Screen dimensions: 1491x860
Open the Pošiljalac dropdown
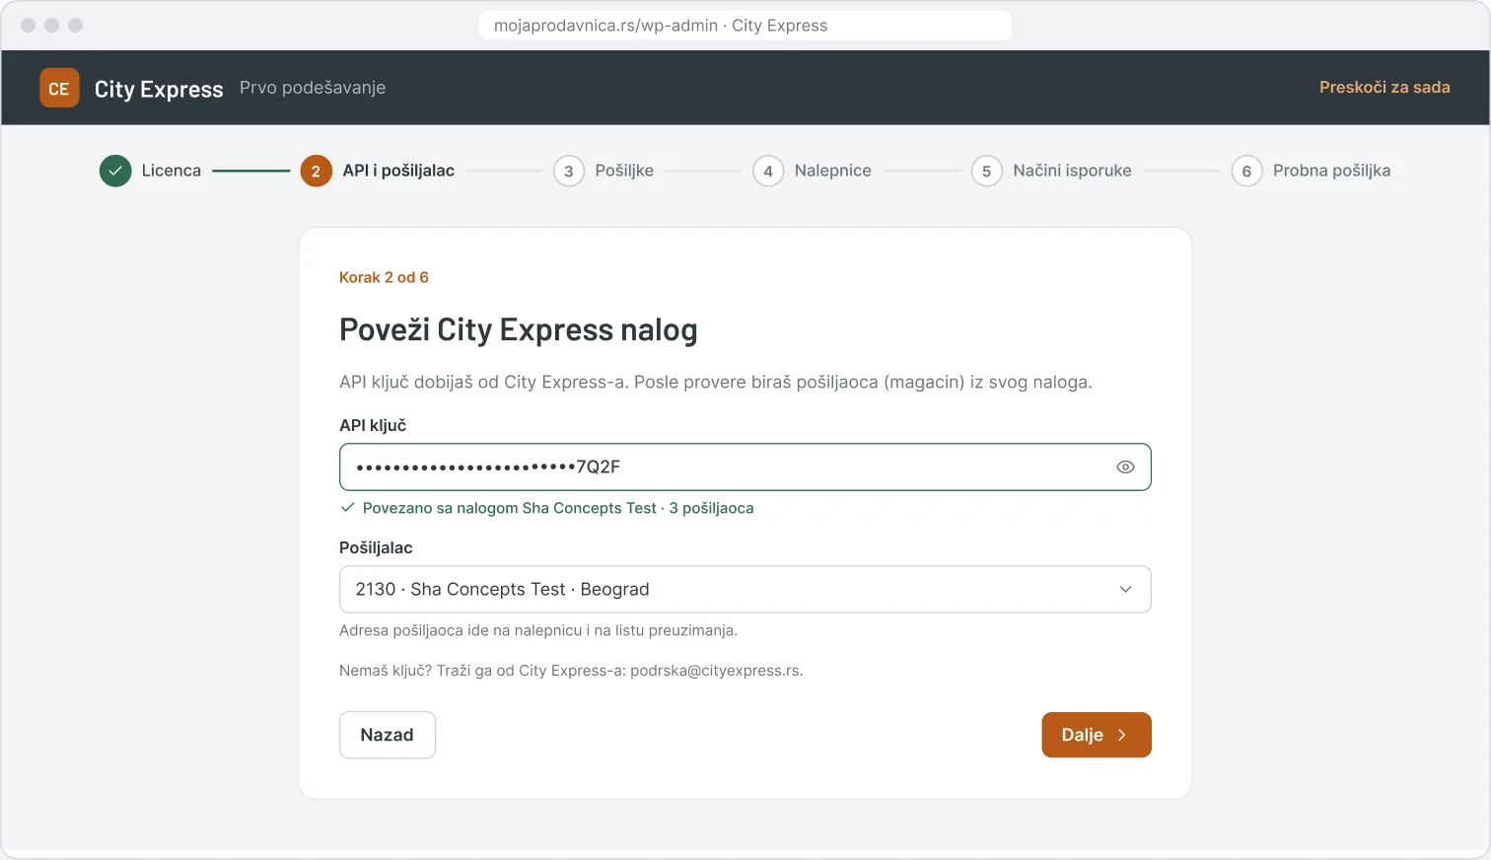[x=745, y=589]
